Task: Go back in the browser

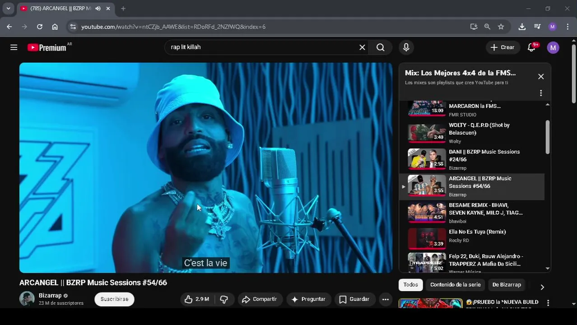Action: click(x=9, y=27)
